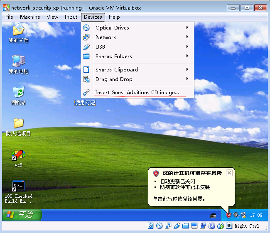Click the hard disk activity status bar icon

(150, 226)
